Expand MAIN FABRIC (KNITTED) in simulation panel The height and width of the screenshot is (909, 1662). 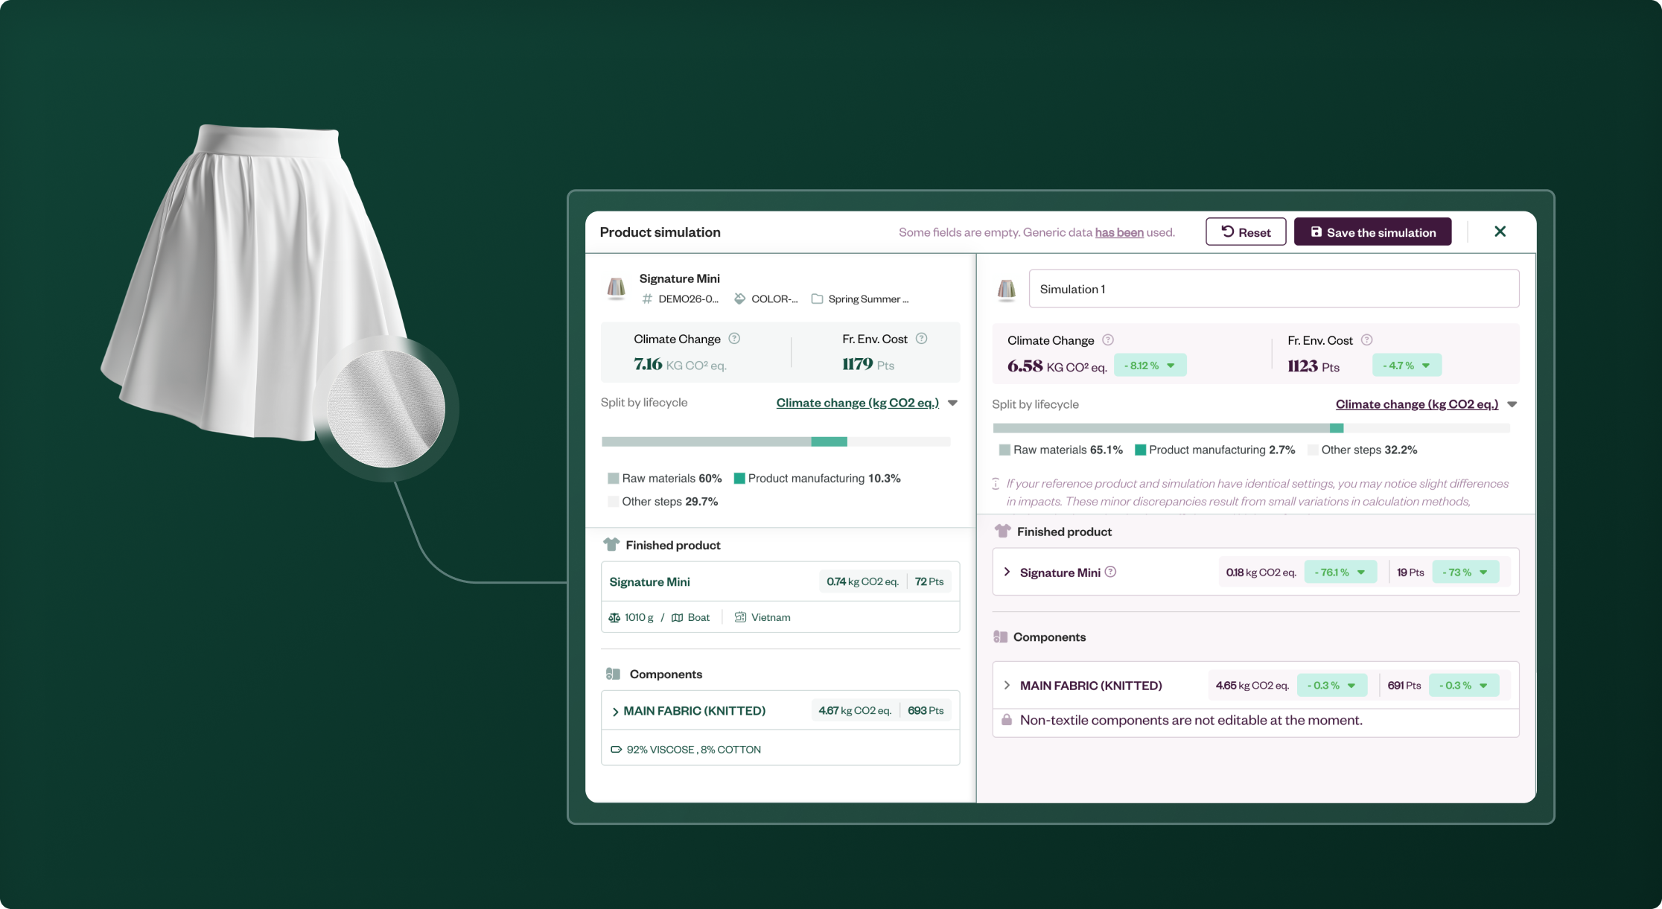[1007, 685]
